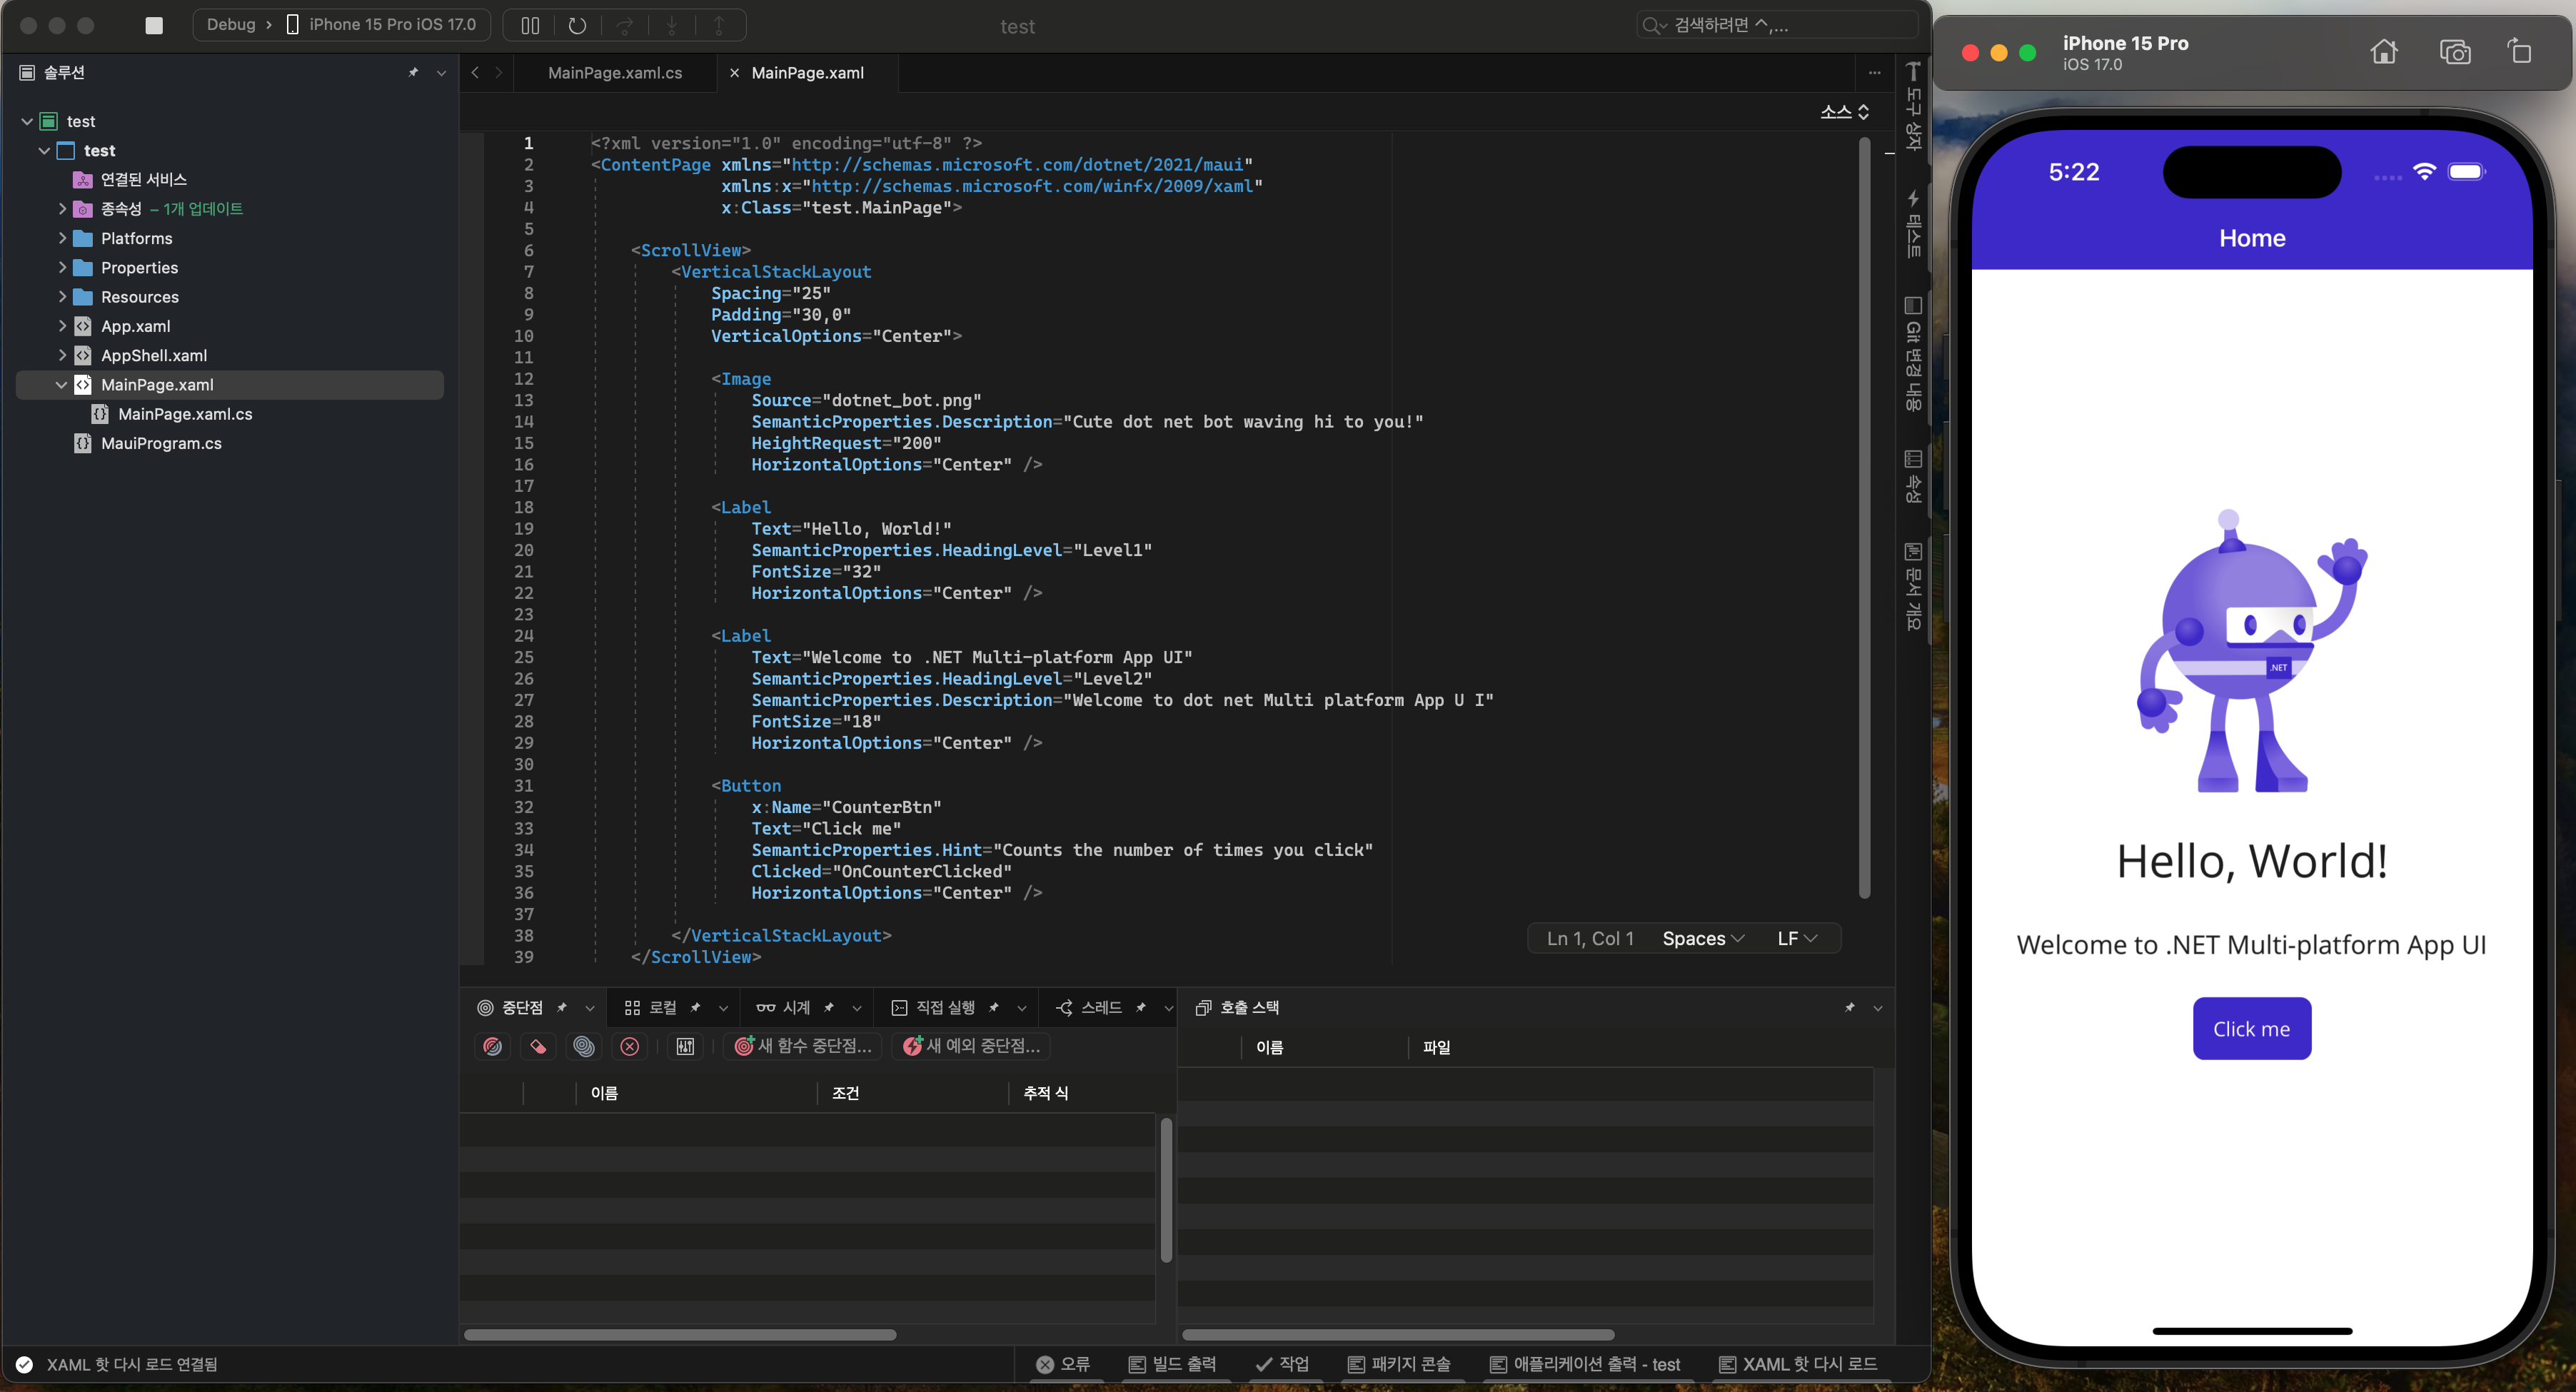The image size is (2576, 1392).
Task: Collapse the test solution node
Action: pos(27,121)
